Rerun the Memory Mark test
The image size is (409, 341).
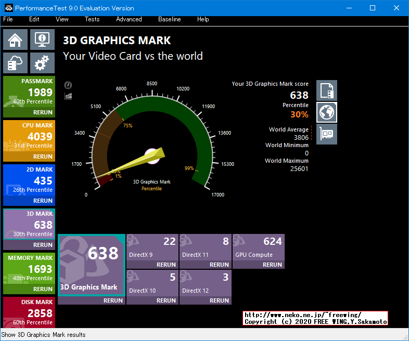click(43, 289)
